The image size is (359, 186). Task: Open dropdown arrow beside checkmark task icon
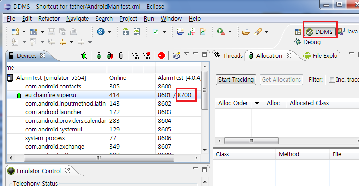click(164, 32)
